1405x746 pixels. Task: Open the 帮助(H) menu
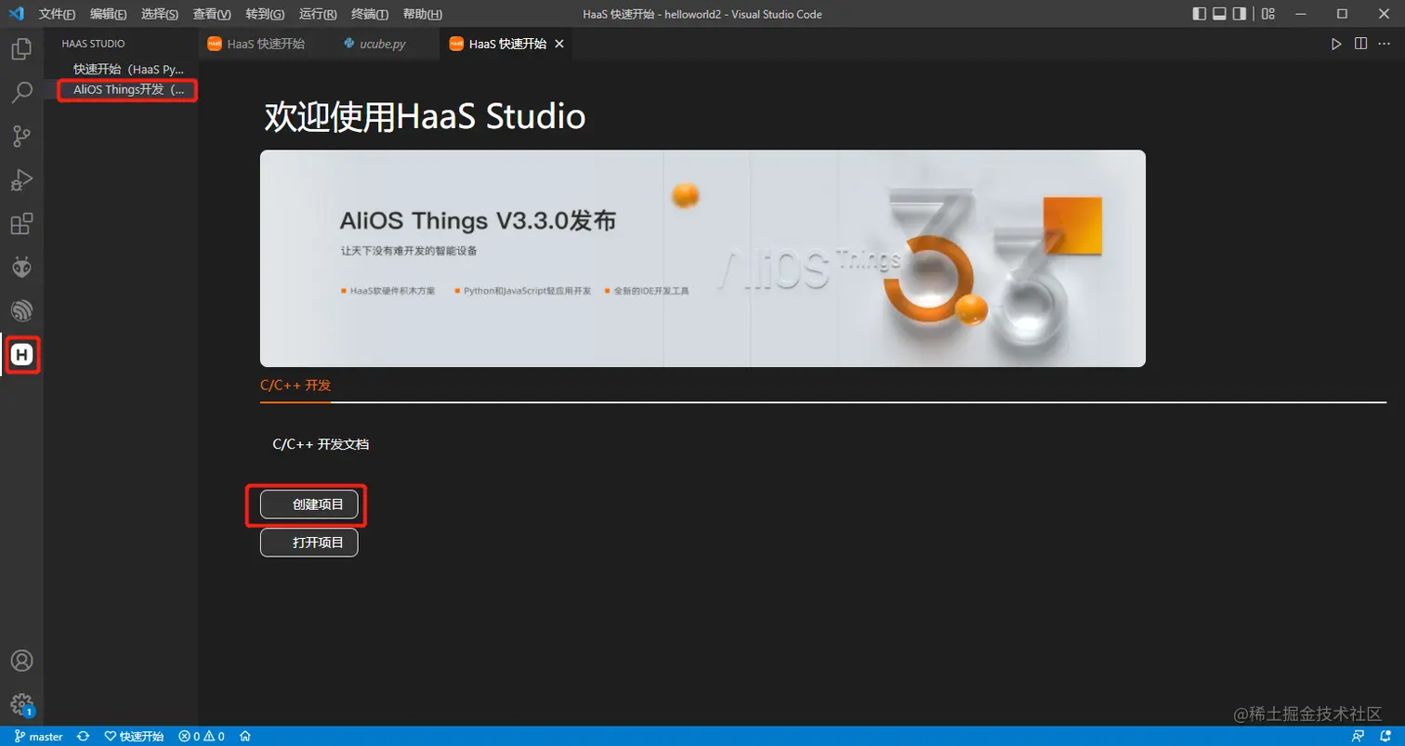coord(423,14)
